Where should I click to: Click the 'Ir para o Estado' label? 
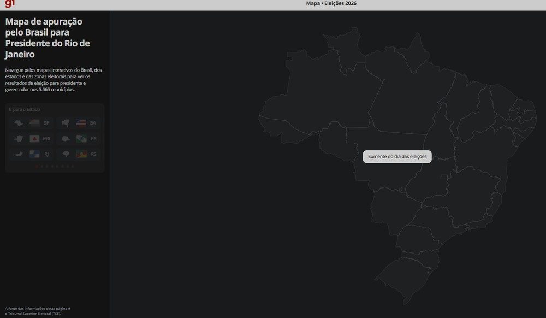pos(25,109)
